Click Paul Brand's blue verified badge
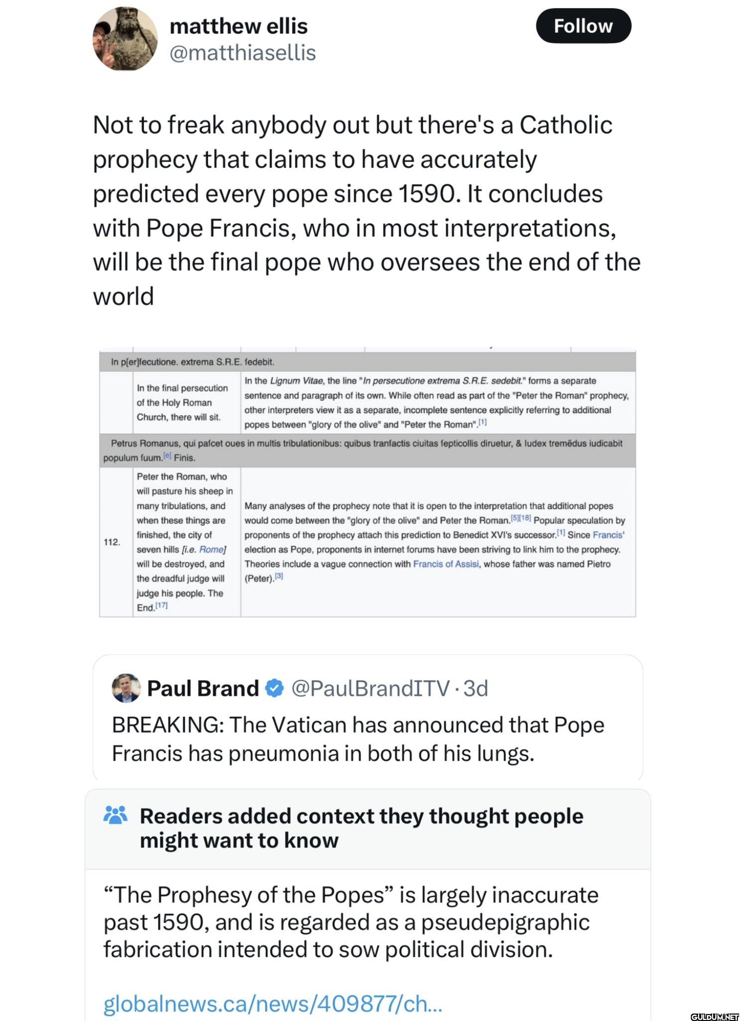 pos(274,688)
